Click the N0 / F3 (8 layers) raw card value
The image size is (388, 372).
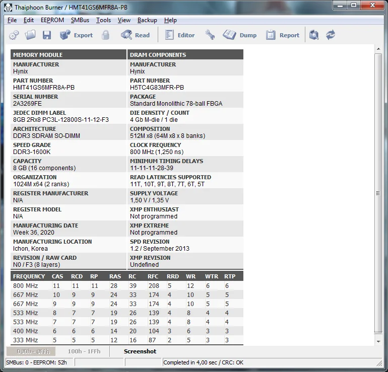(37, 265)
